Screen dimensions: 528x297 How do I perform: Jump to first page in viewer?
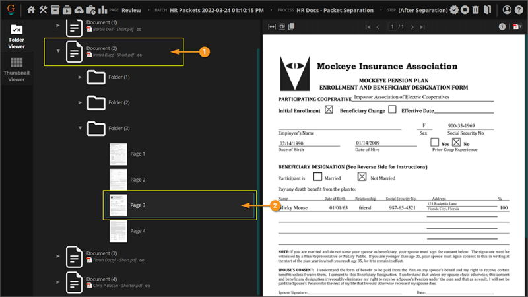coord(368,27)
